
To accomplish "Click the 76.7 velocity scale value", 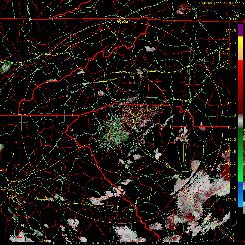I will click(x=232, y=55).
